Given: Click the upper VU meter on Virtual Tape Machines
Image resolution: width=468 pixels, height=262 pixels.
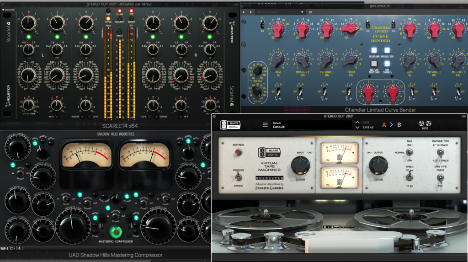Looking at the screenshot, I should coord(339,153).
